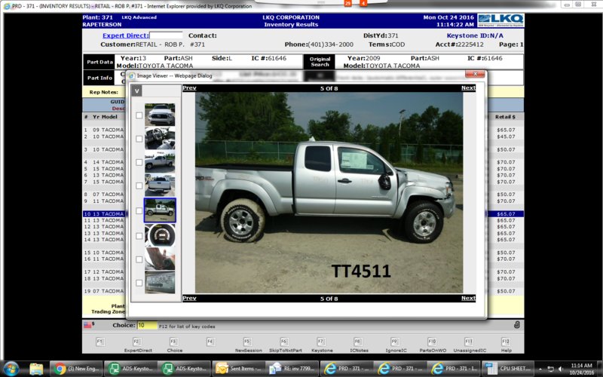Image resolution: width=603 pixels, height=377 pixels.
Task: Select result row 17 12 TACOMA
Action: pos(104,271)
